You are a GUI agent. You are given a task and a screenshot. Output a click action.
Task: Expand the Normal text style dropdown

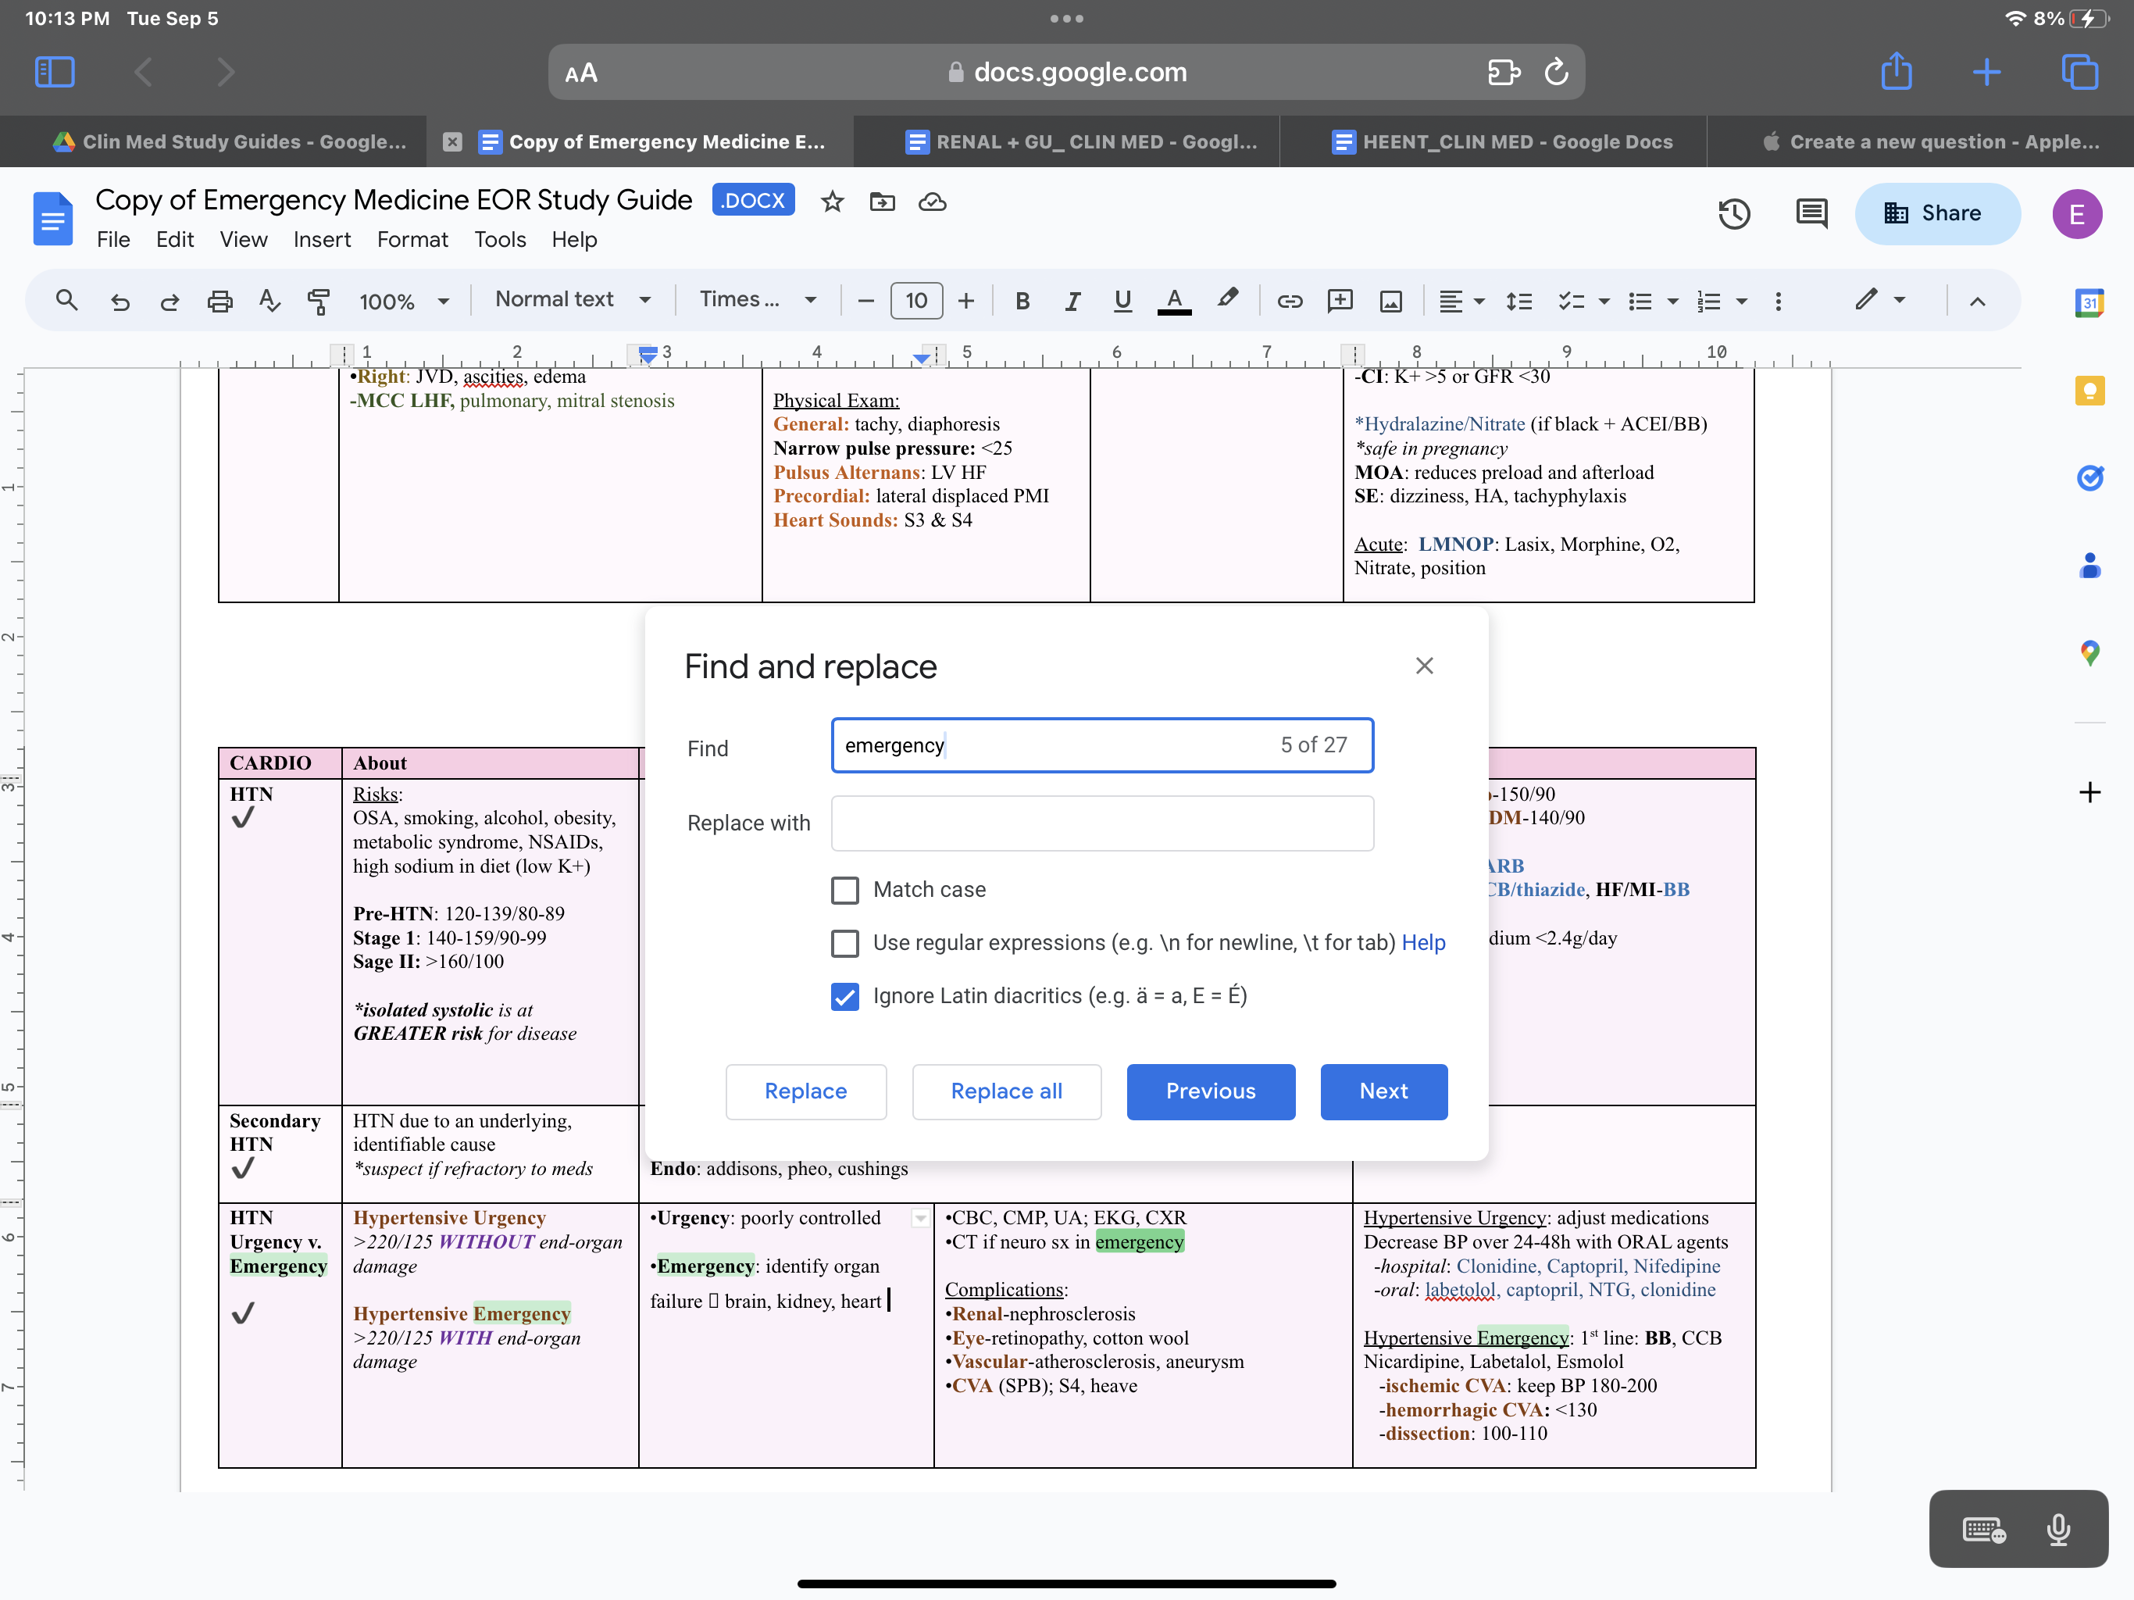coord(573,300)
